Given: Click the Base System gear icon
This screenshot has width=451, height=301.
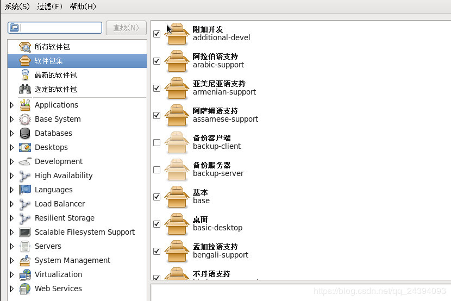Looking at the screenshot, I should (25, 119).
